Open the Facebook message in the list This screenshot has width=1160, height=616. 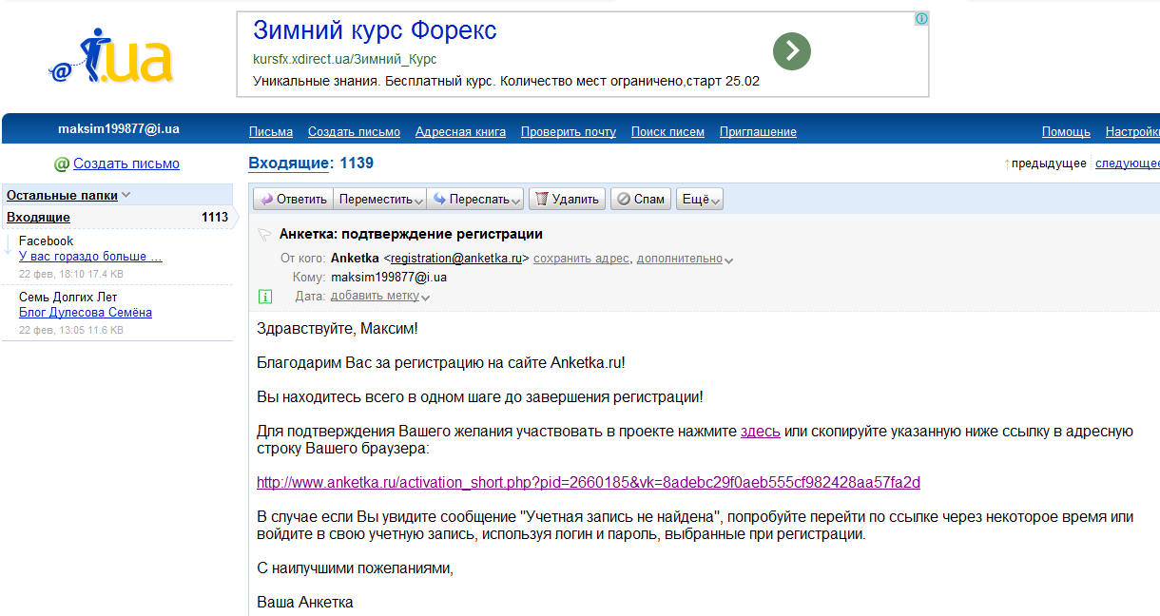pos(90,256)
